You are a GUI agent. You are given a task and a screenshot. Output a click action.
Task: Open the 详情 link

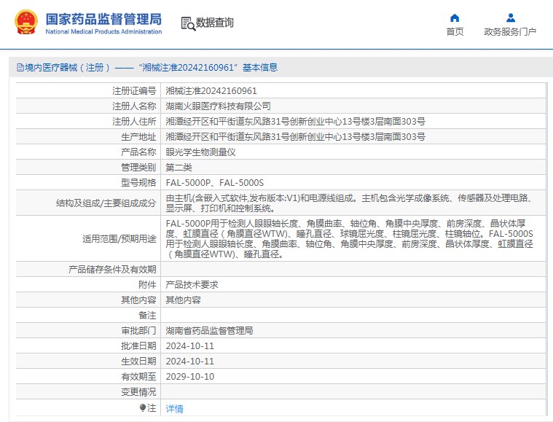point(175,409)
